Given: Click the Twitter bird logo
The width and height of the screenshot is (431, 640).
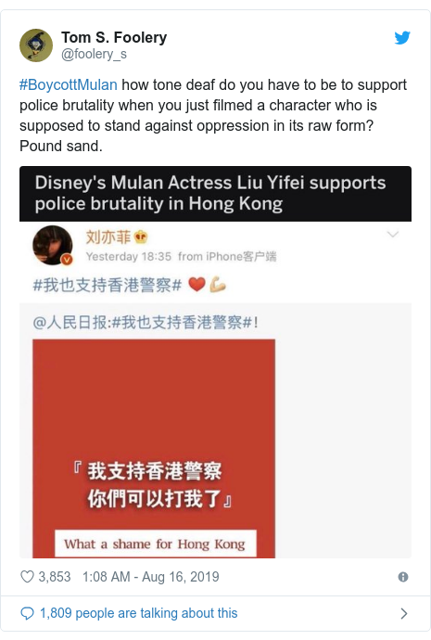Looking at the screenshot, I should (x=402, y=38).
